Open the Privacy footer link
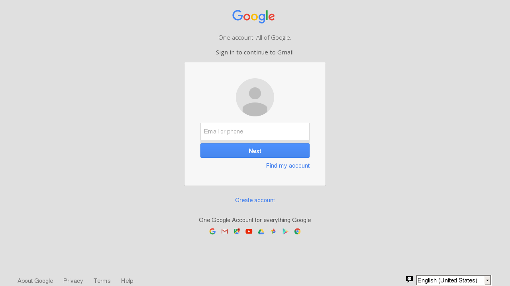Image resolution: width=510 pixels, height=286 pixels. [73, 281]
